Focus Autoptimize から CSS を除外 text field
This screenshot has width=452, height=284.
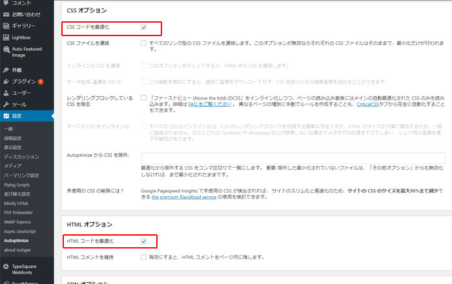(x=293, y=158)
